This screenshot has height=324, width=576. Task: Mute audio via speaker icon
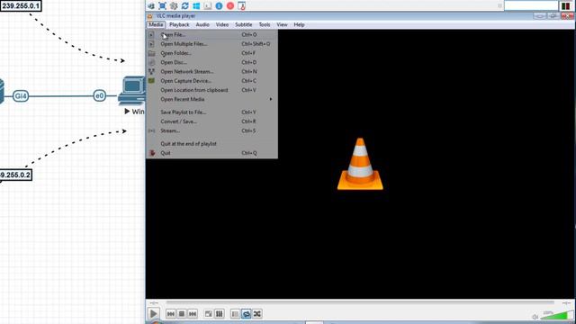coord(535,317)
